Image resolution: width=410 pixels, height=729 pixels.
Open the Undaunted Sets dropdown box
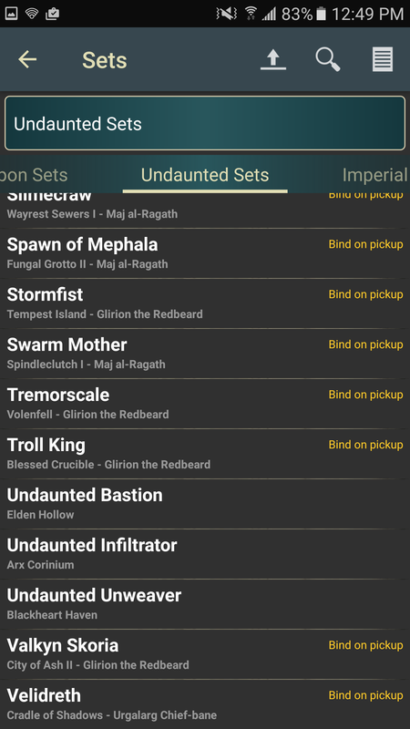pyautogui.click(x=205, y=123)
